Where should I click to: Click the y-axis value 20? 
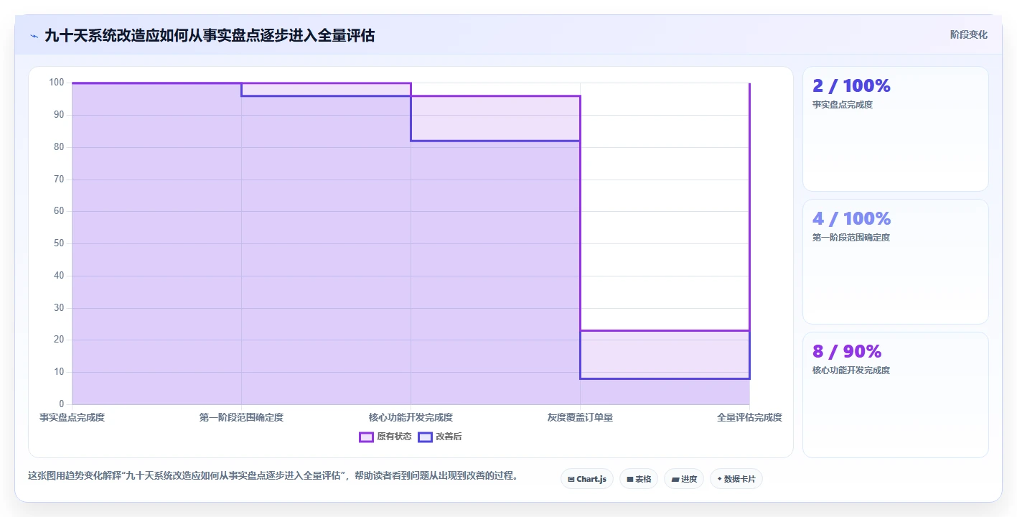pyautogui.click(x=59, y=340)
